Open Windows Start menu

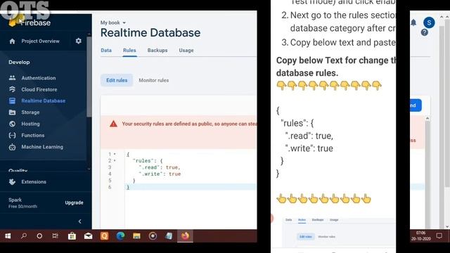8,236
